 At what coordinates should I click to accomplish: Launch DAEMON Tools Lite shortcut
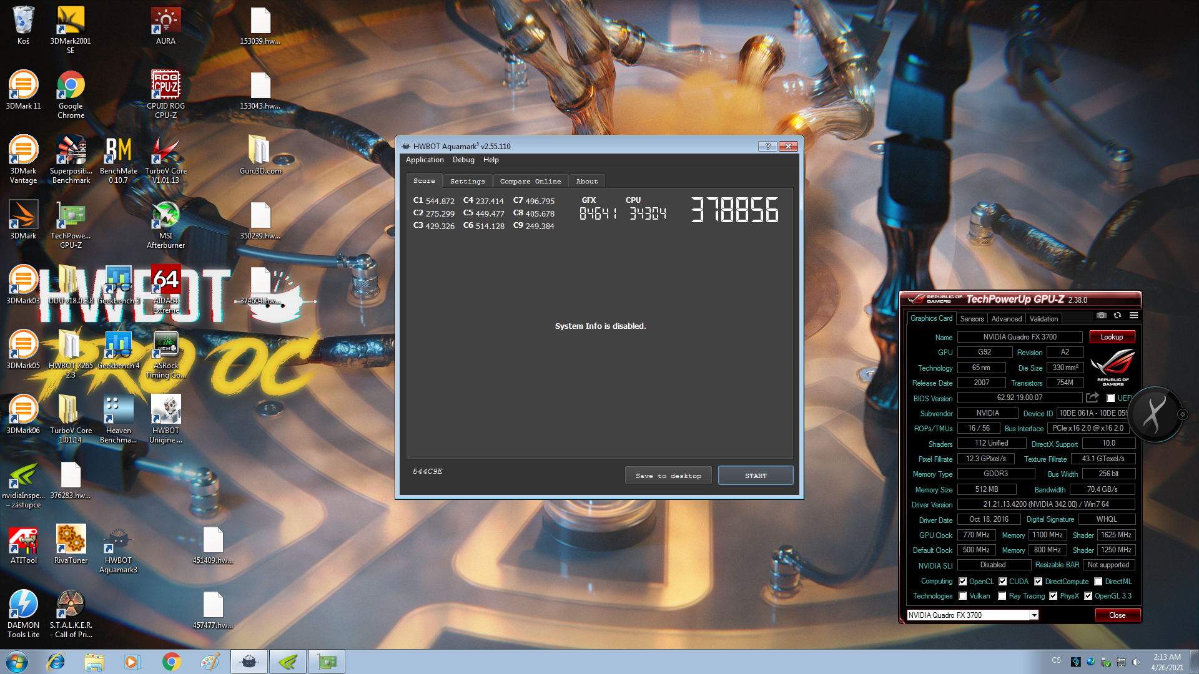(x=23, y=613)
